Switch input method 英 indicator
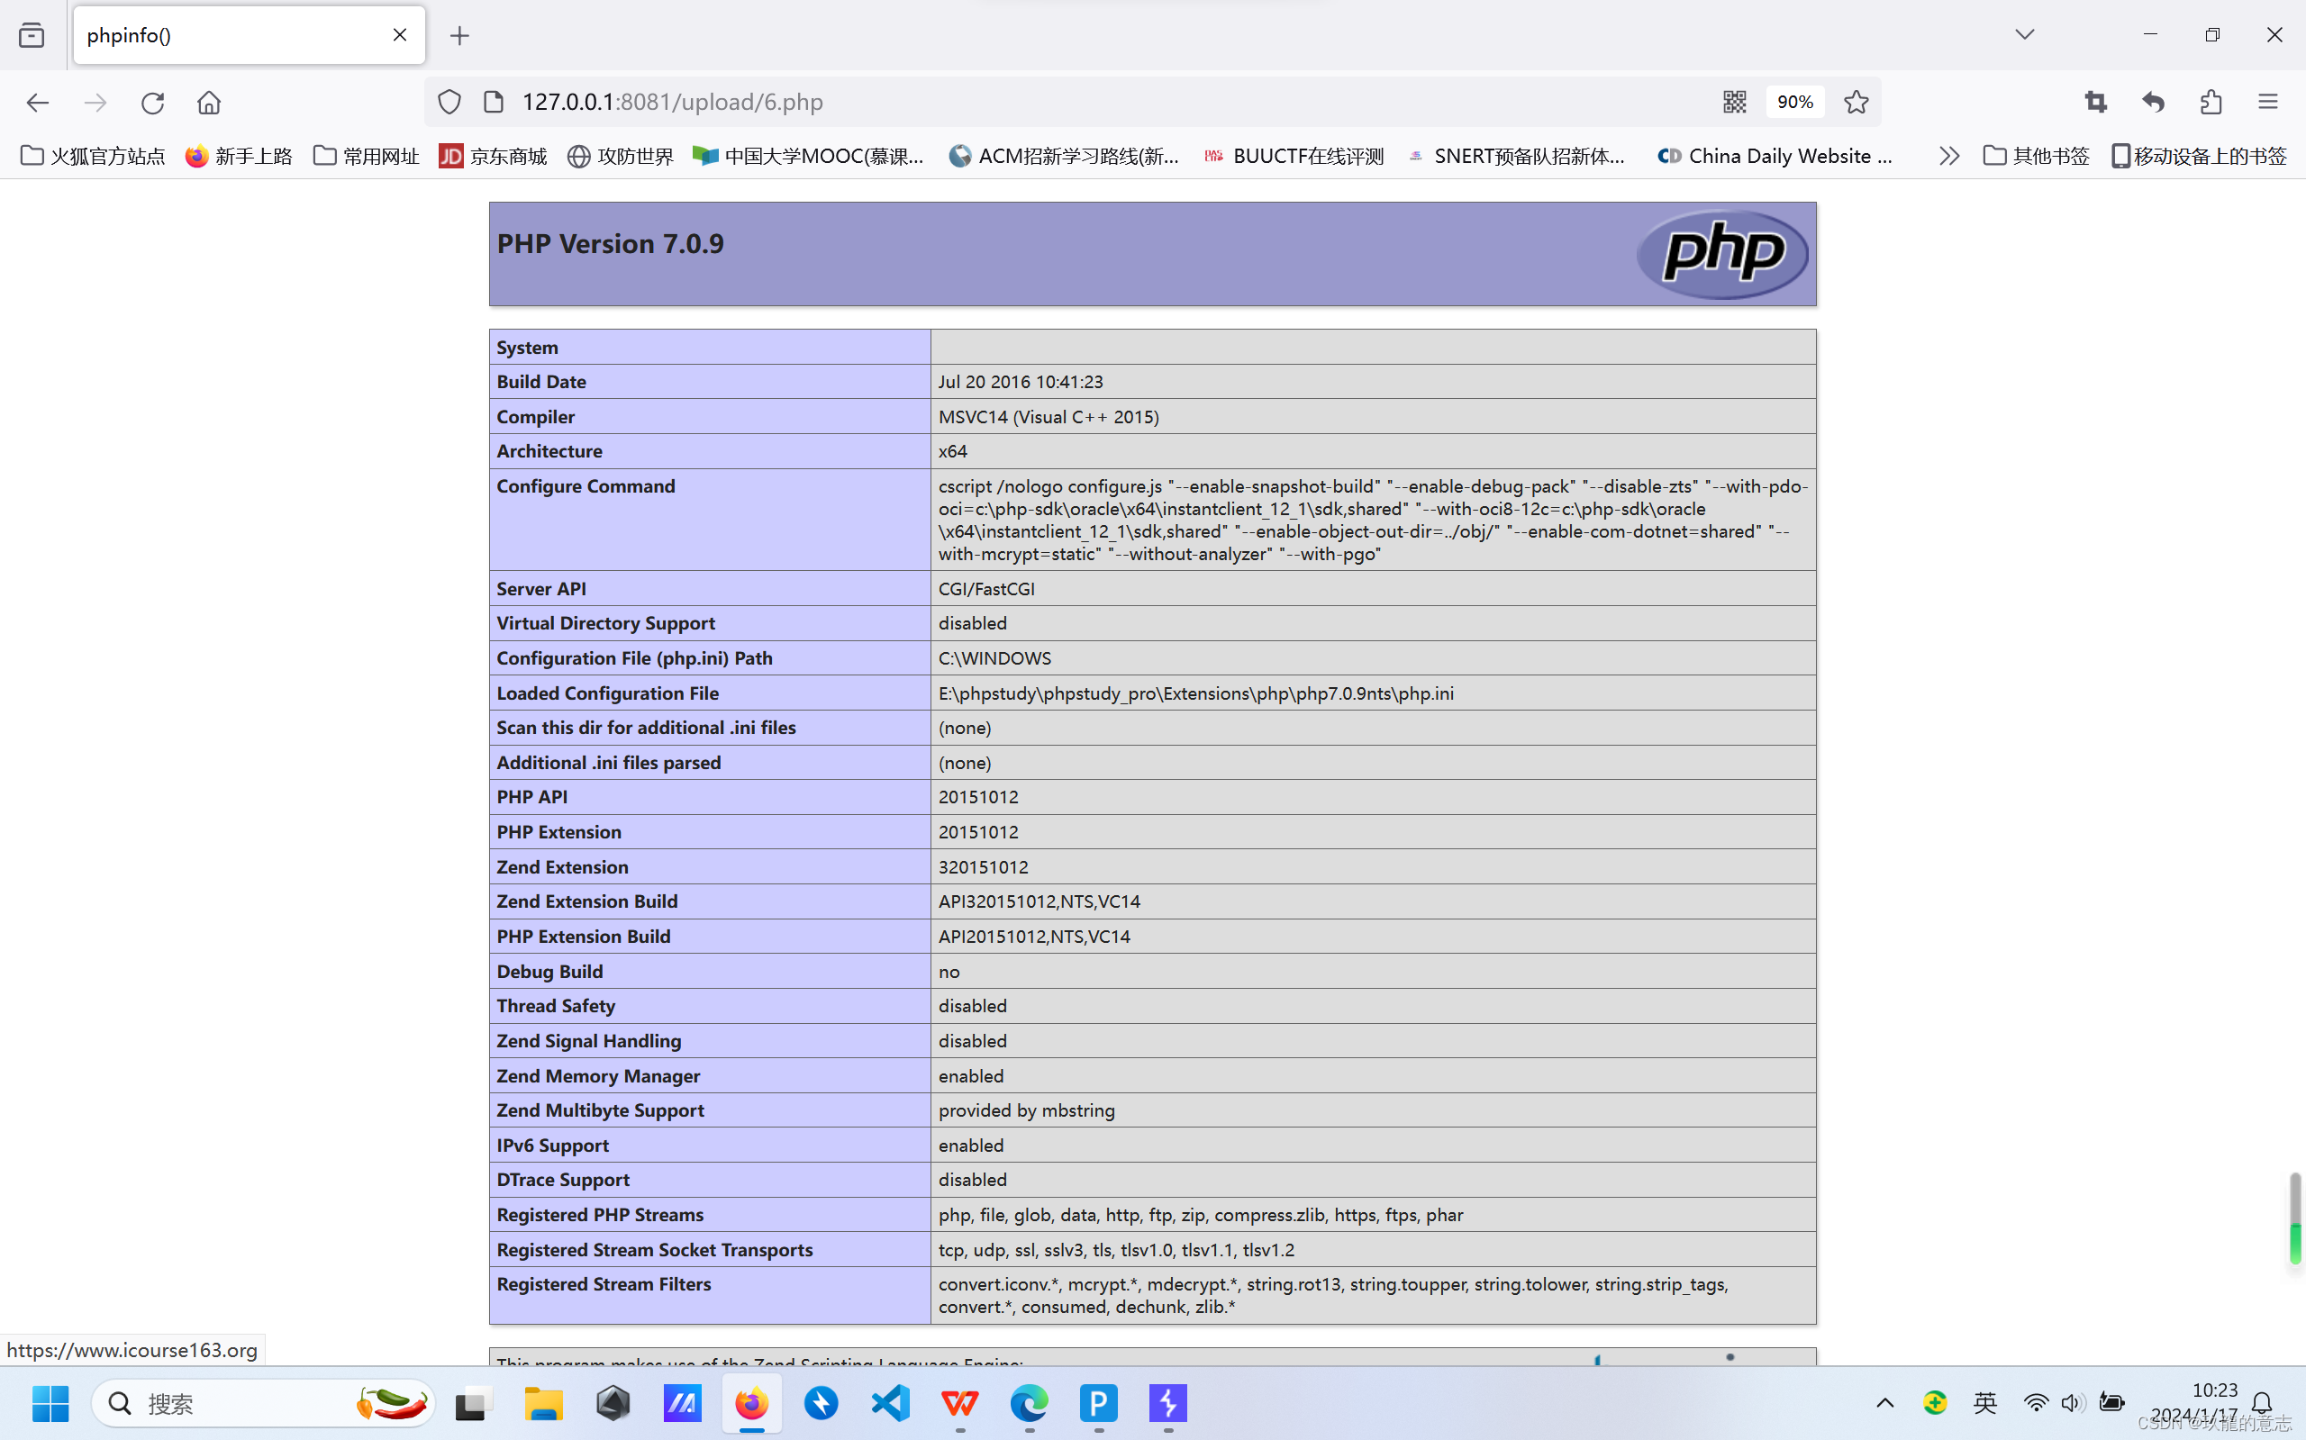The width and height of the screenshot is (2306, 1440). point(1985,1403)
